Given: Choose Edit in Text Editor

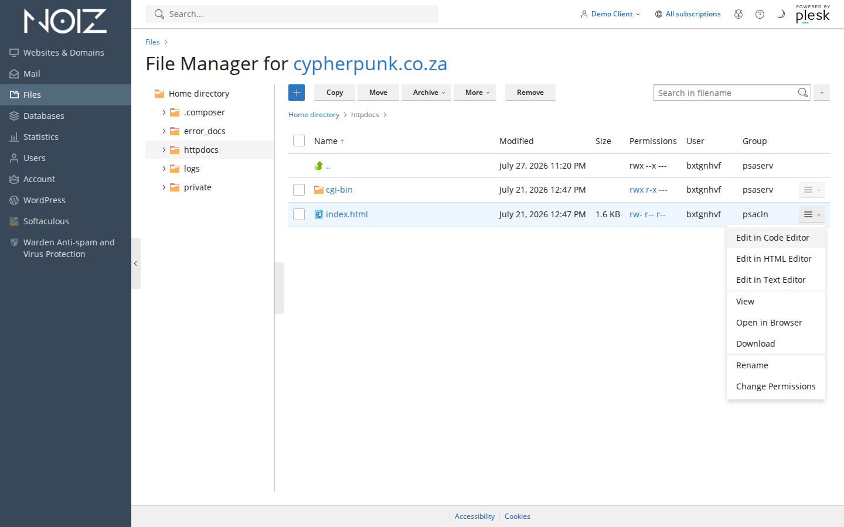Looking at the screenshot, I should point(776,280).
